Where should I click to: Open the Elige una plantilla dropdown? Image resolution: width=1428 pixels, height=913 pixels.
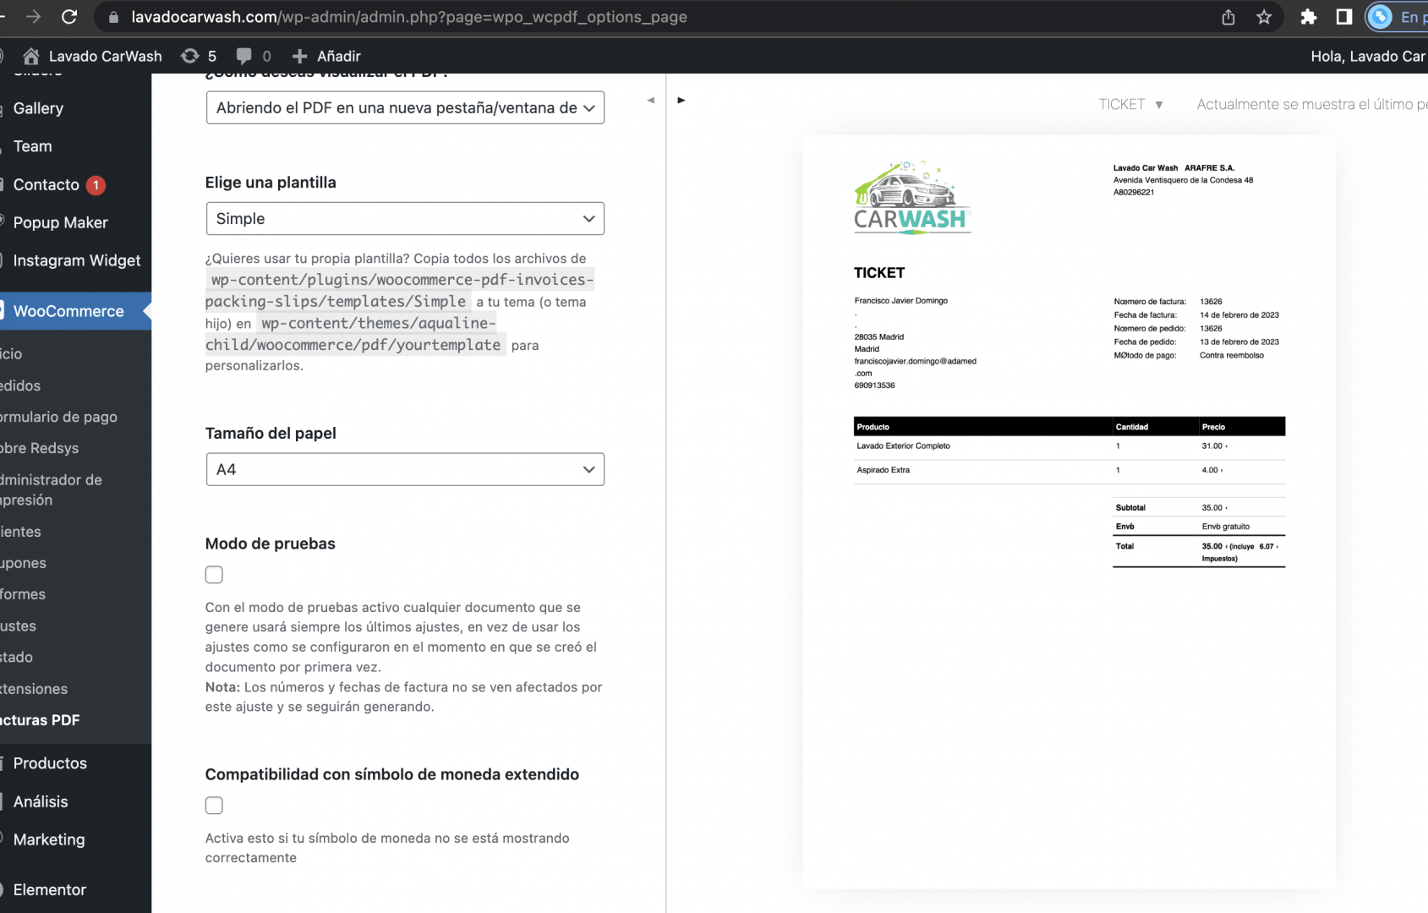point(405,218)
